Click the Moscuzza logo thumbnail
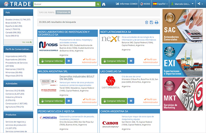The height and width of the screenshot is (133, 206). tap(48, 118)
